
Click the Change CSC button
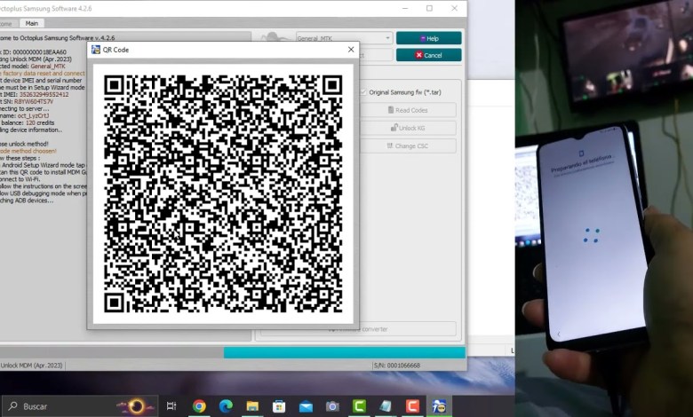pyautogui.click(x=408, y=146)
